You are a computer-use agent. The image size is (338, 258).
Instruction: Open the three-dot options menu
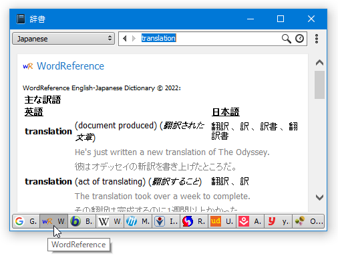coord(317,39)
